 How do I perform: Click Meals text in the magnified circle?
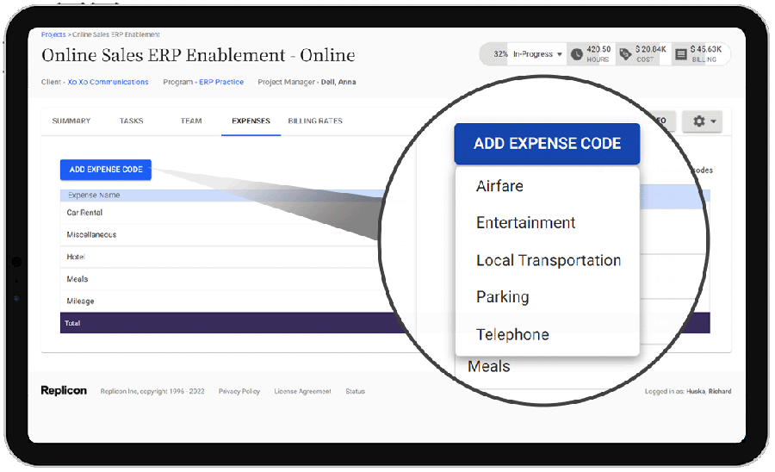[x=489, y=367]
